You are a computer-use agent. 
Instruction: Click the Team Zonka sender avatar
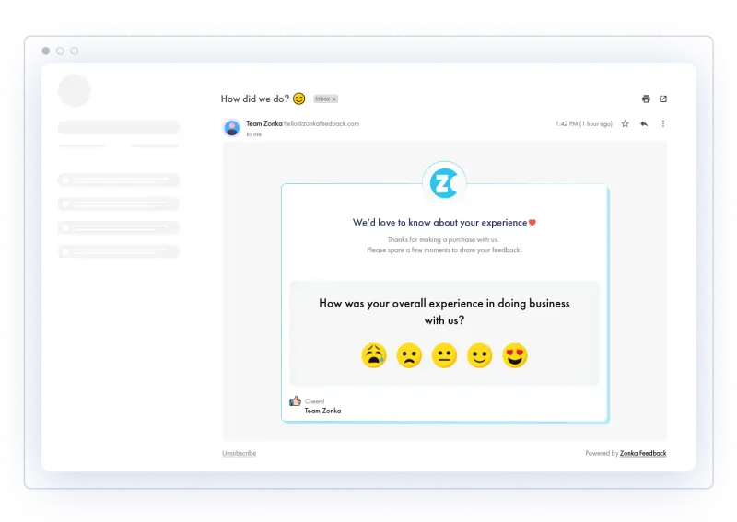[x=232, y=128]
